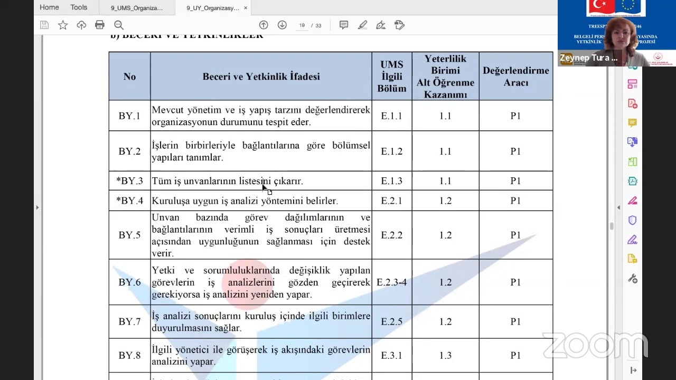Click the Zeynep Tura video thumbnail
Viewport: 676px width, 380px height.
coord(617,33)
